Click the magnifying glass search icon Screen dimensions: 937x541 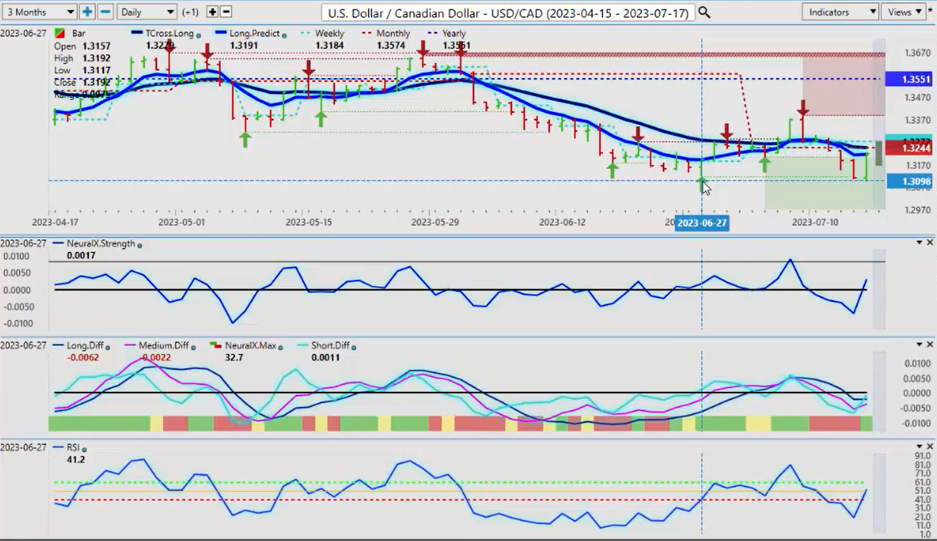[x=705, y=12]
